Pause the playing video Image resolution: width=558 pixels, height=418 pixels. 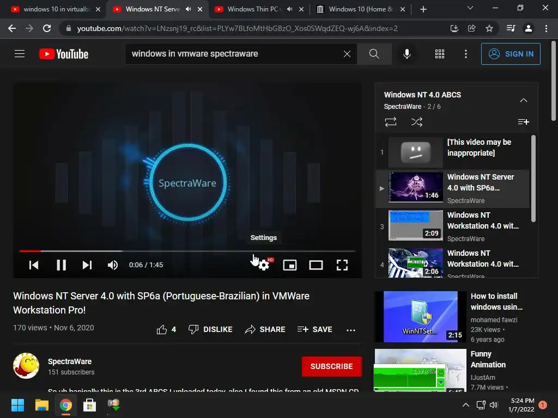pos(61,265)
